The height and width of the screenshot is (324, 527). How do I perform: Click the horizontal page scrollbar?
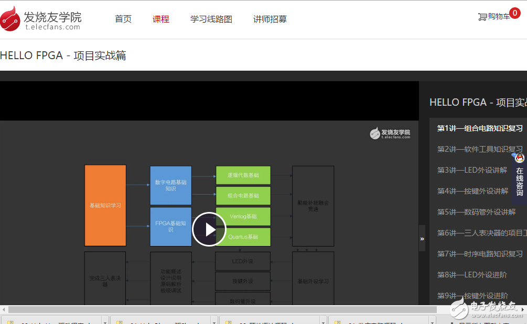point(220,310)
